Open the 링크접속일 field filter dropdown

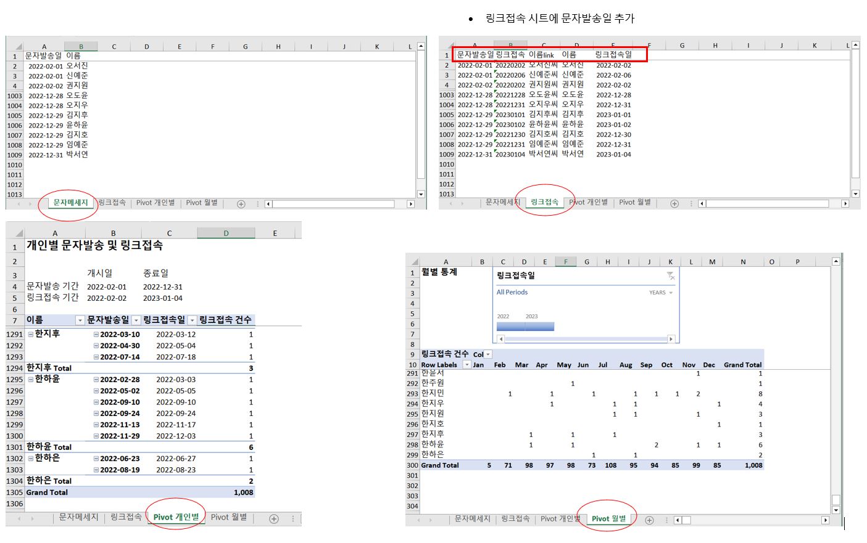[x=192, y=320]
